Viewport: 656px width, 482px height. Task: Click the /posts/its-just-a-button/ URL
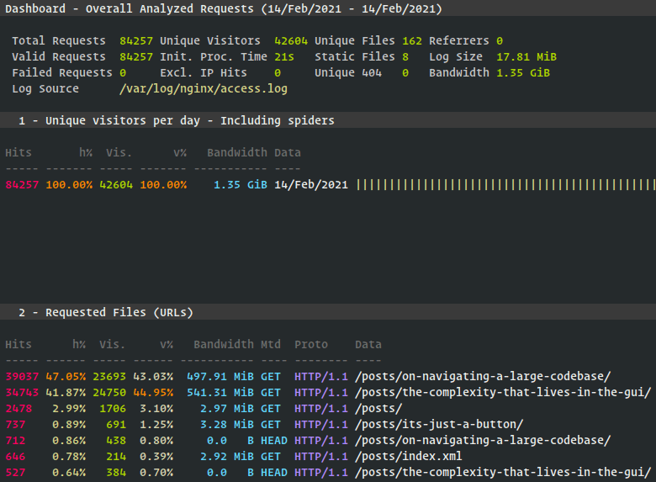(x=438, y=424)
